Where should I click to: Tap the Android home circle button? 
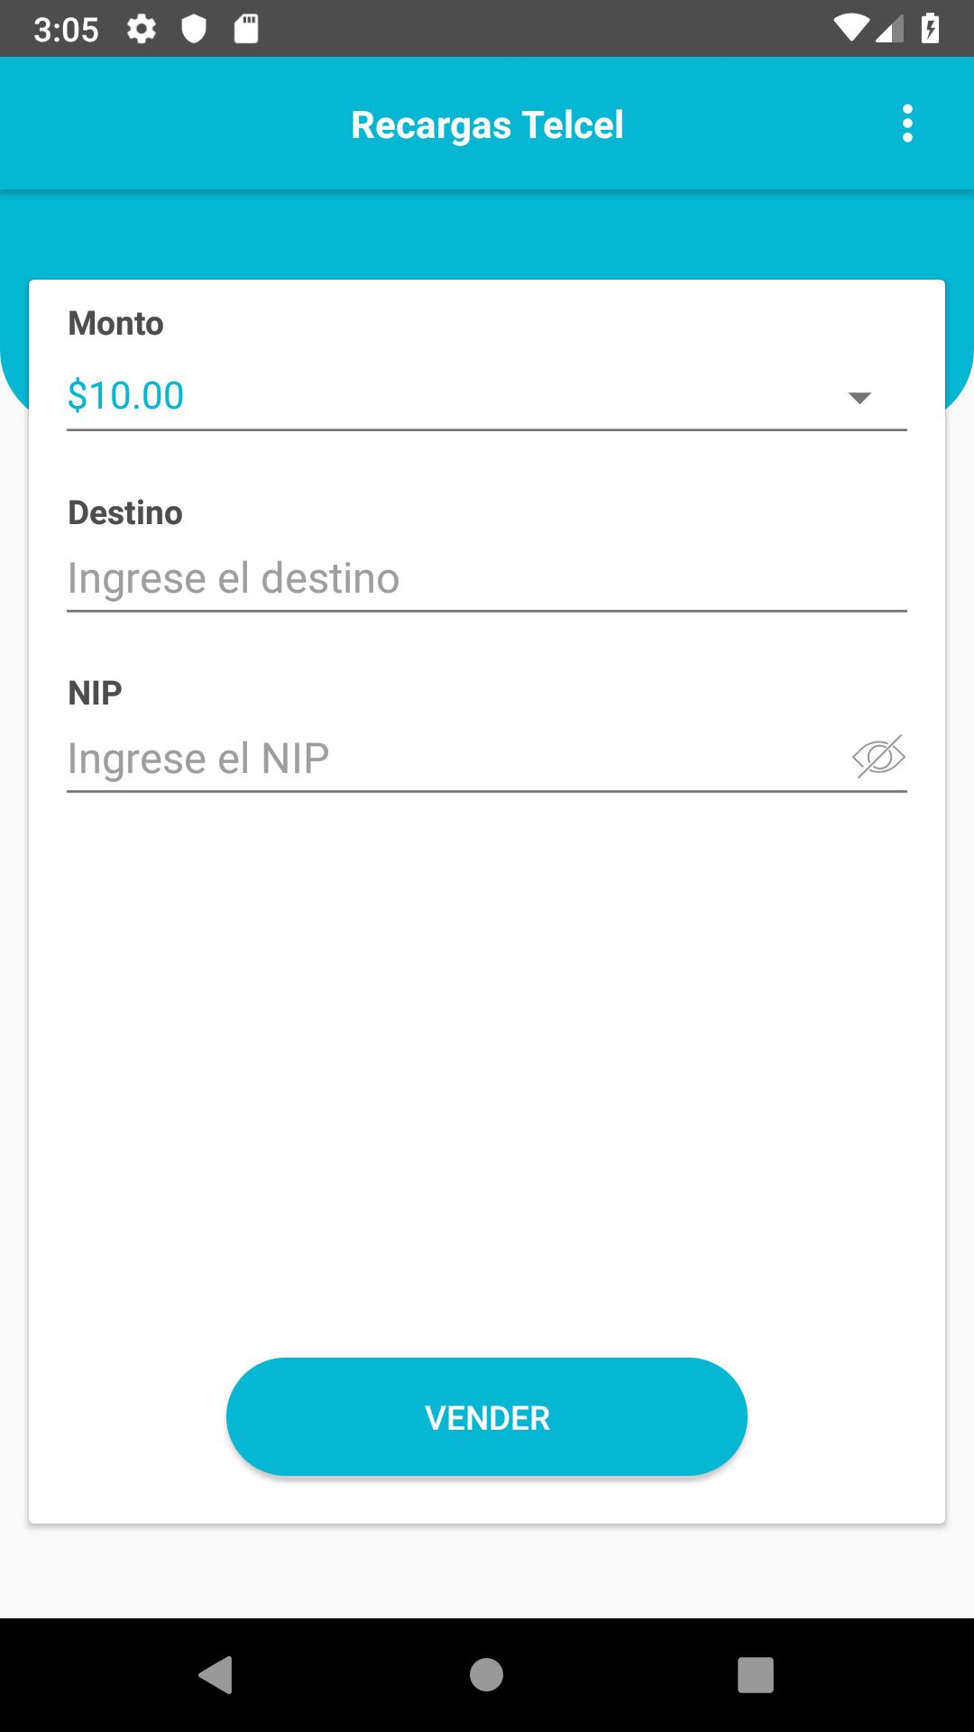[x=487, y=1675]
